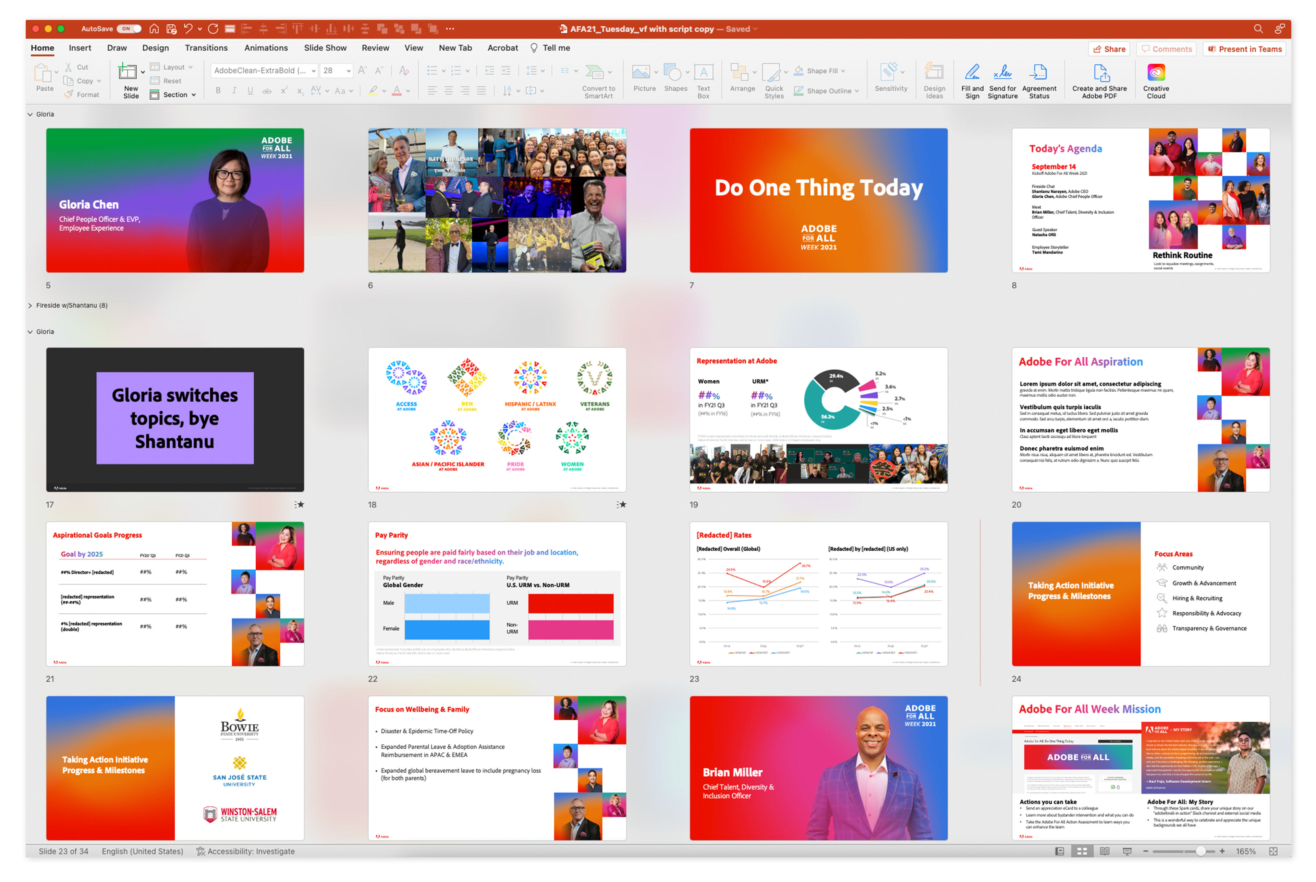Toggle Bold formatting
Viewport: 1316px width, 882px height.
coord(218,90)
